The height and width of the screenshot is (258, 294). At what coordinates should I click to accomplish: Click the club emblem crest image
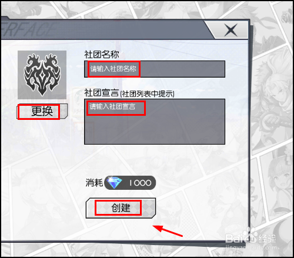tap(42, 75)
